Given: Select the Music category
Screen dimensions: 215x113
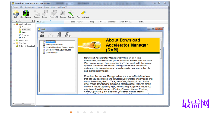Looking at the screenshot, I should tap(22, 32).
